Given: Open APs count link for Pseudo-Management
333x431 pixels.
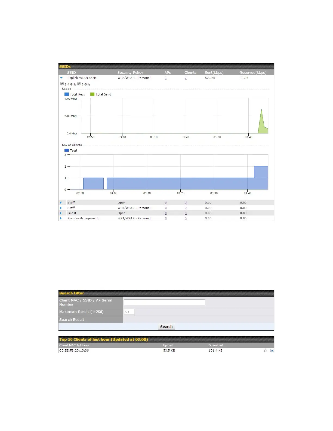Looking at the screenshot, I should coord(166,218).
